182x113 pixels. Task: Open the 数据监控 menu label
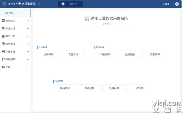pos(10,21)
